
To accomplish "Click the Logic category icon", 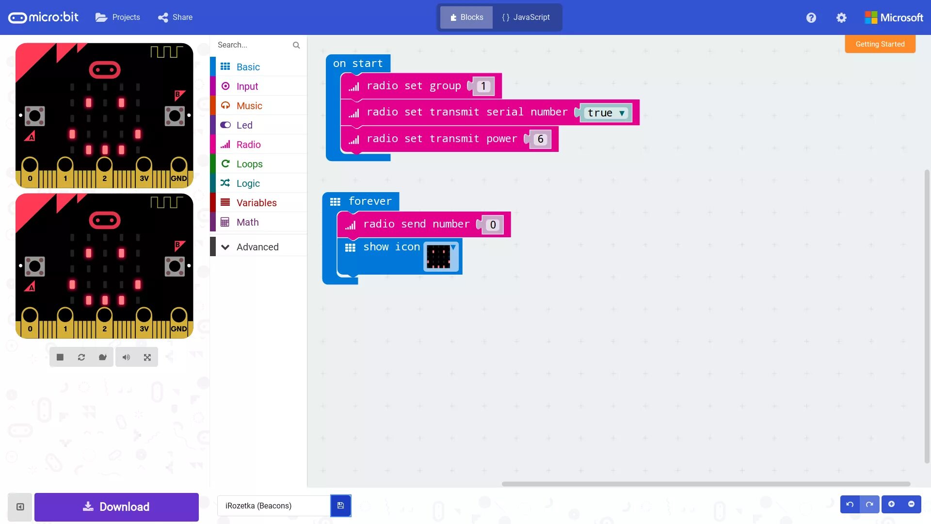I will click(x=225, y=183).
